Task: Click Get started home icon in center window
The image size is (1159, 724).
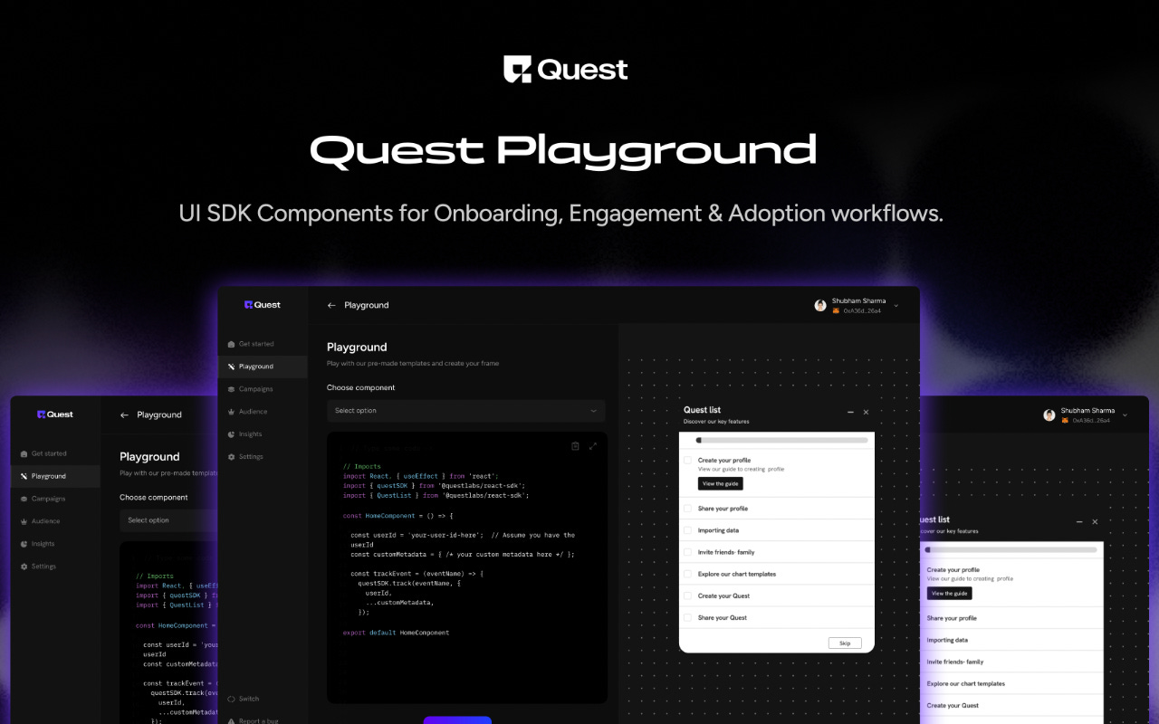Action: coord(231,344)
